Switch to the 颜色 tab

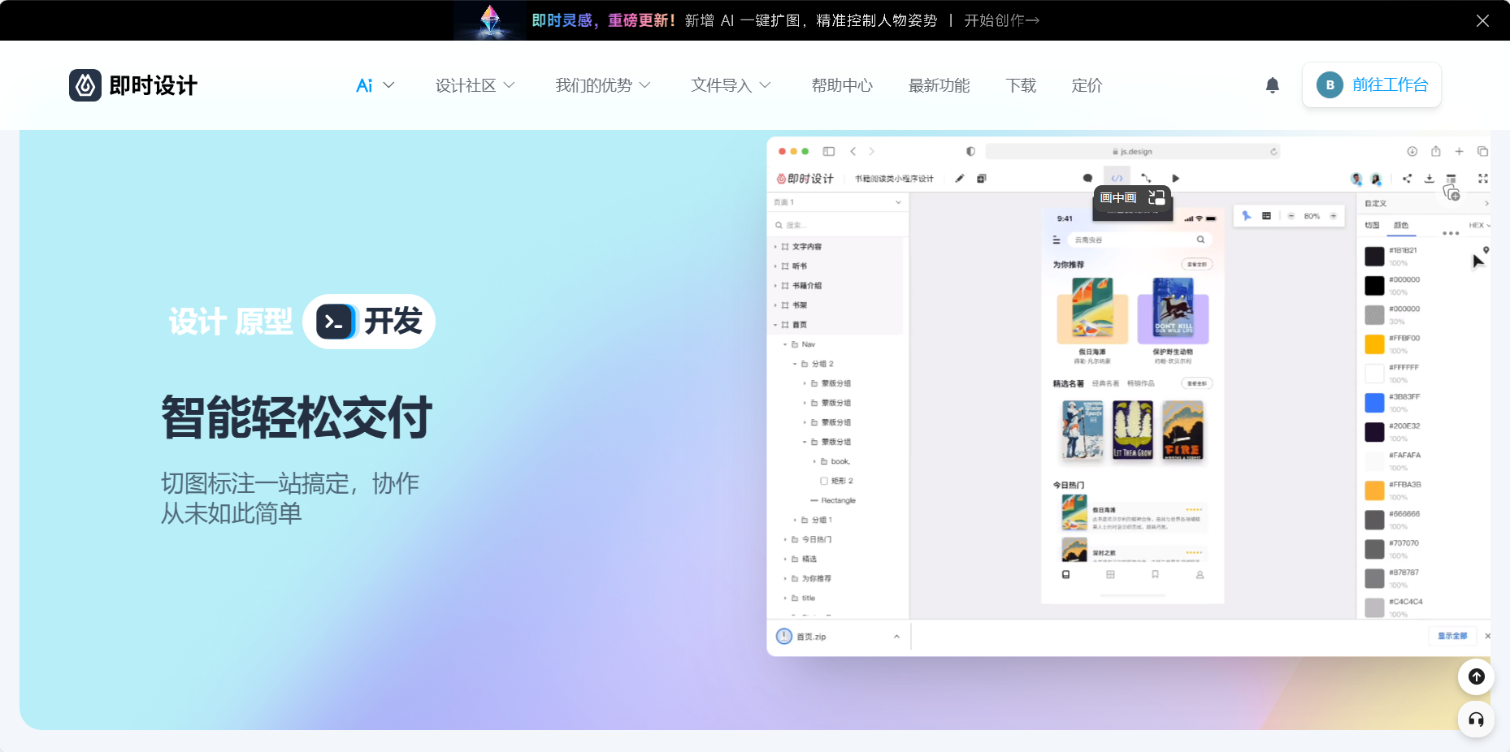coord(1401,225)
